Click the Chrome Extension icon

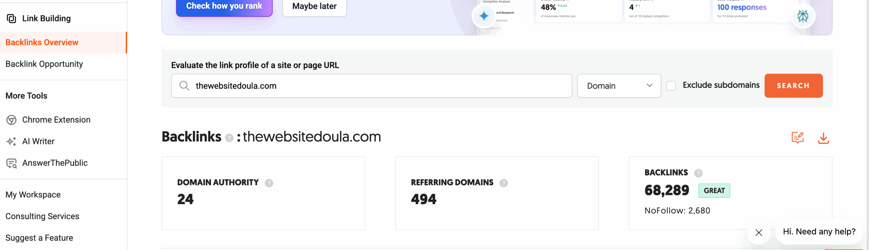click(x=12, y=120)
